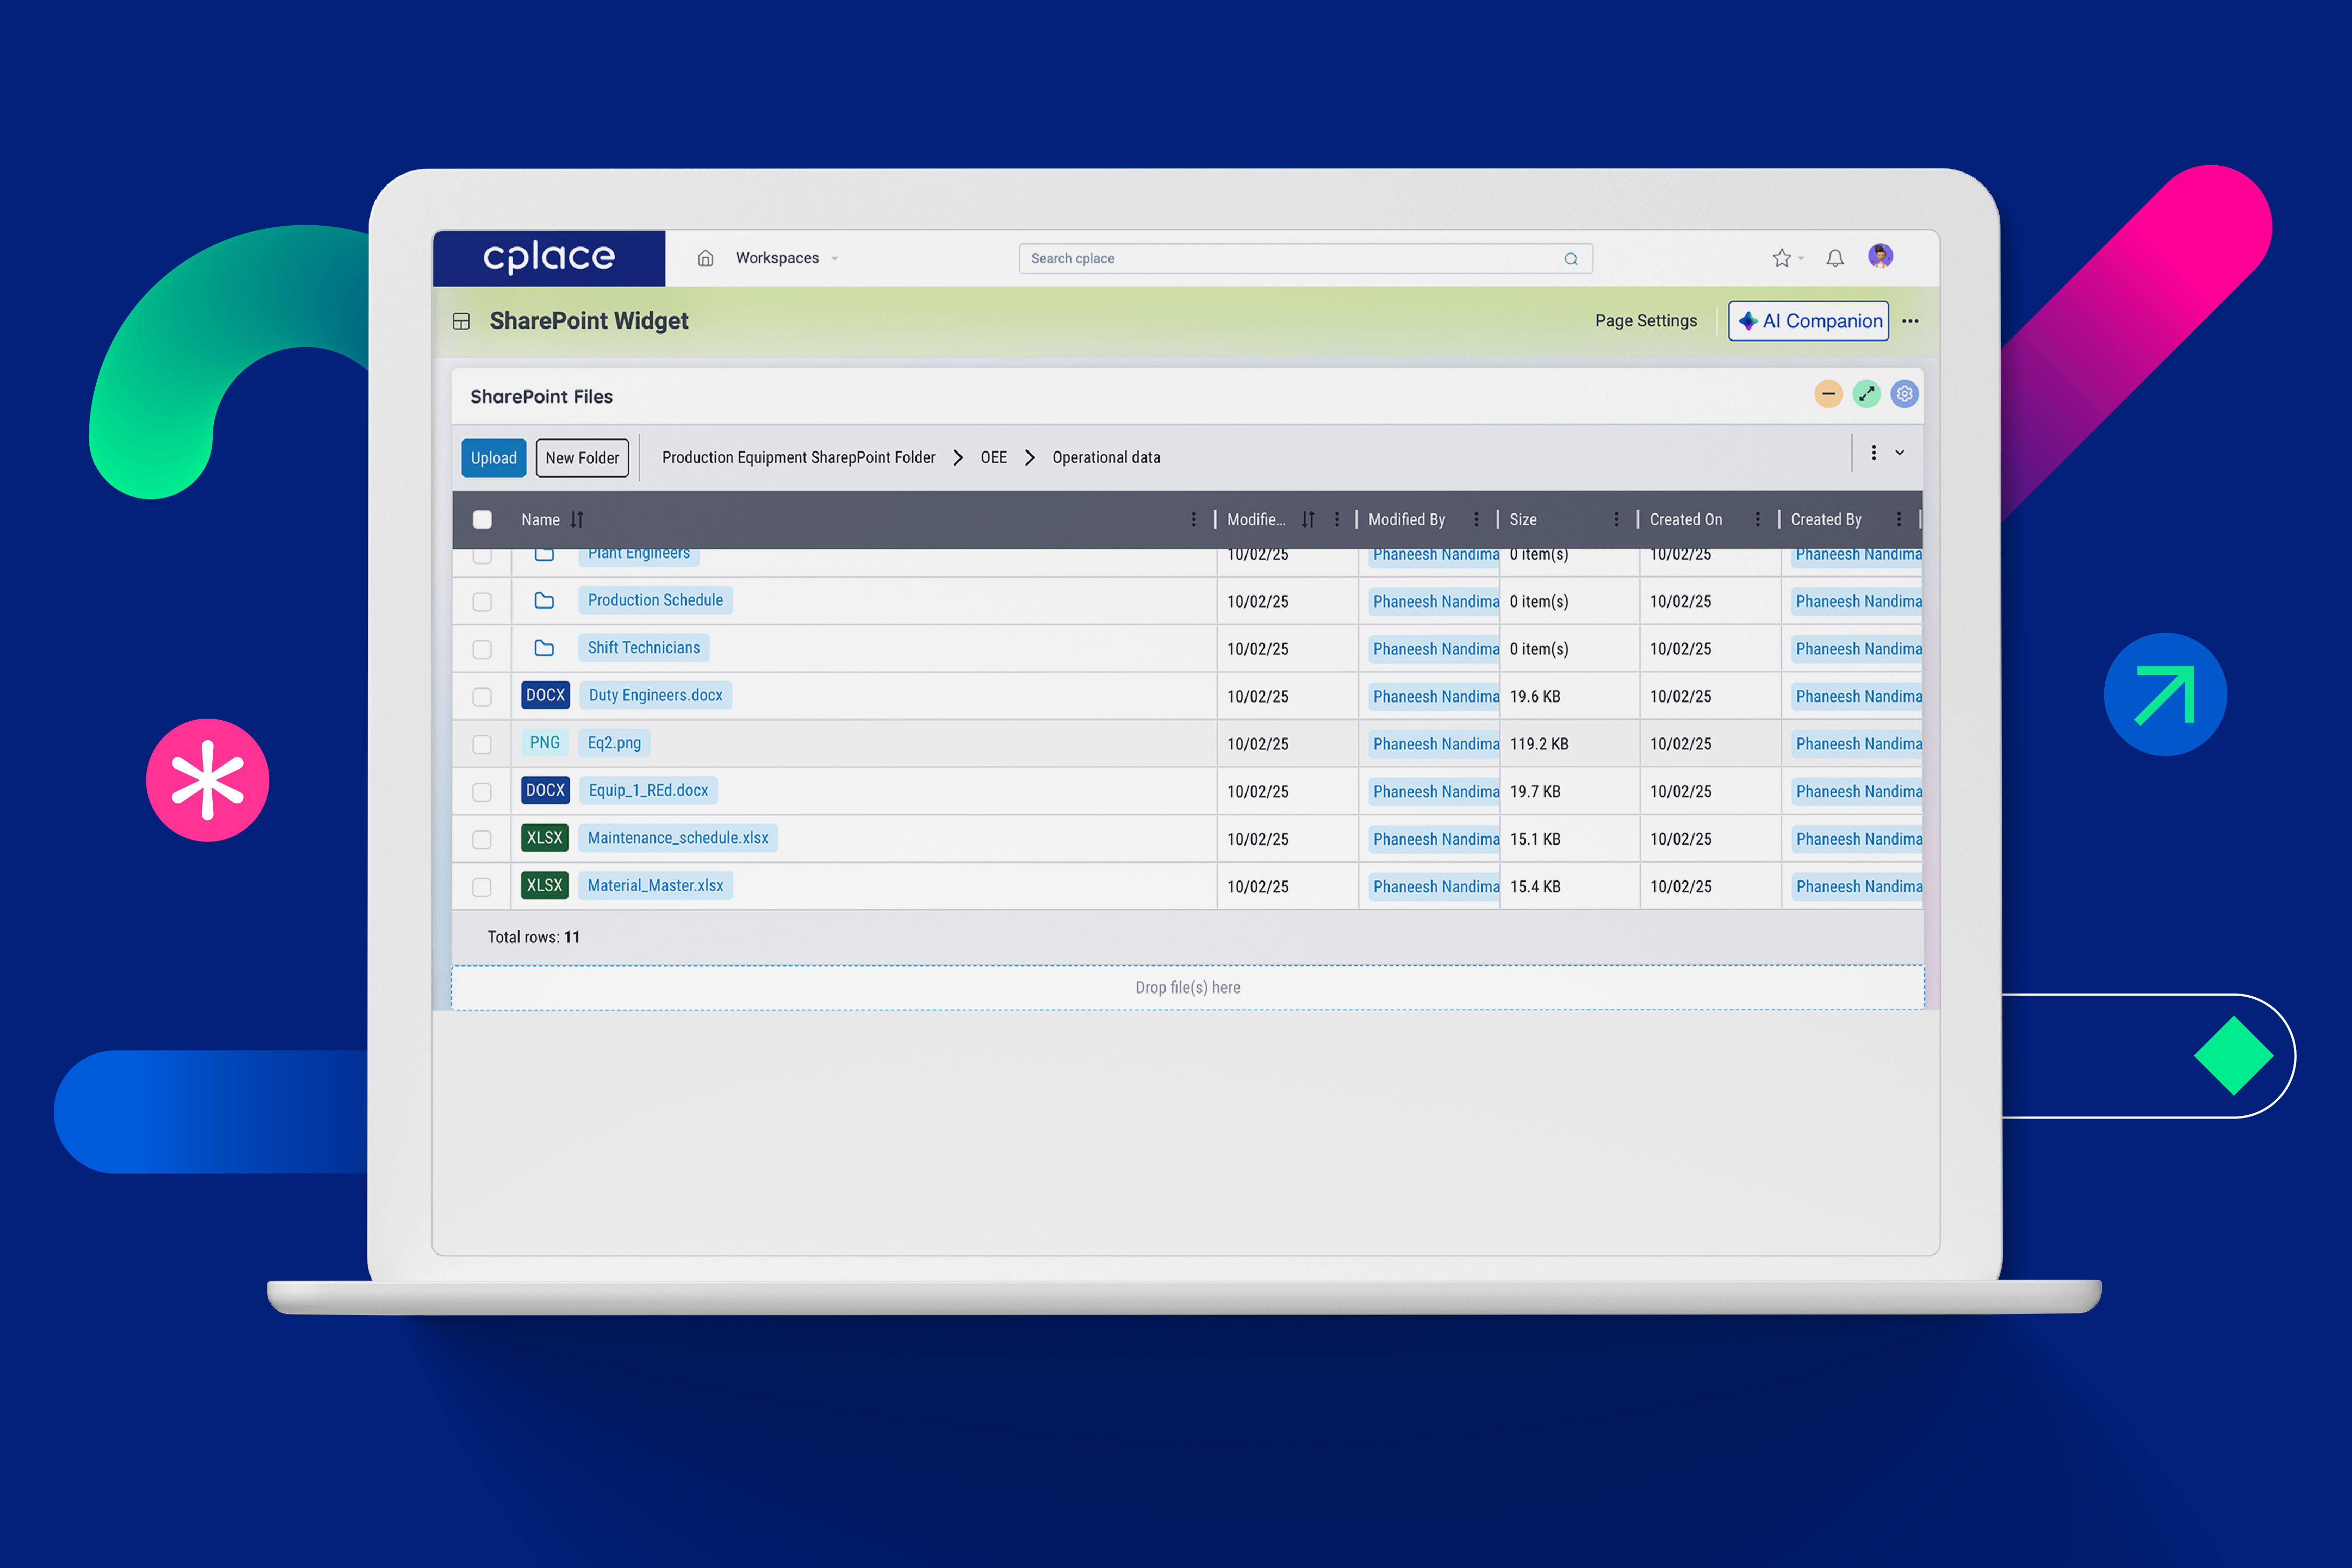The height and width of the screenshot is (1568, 2352).
Task: Click the orange minimize widget icon
Action: pos(1829,394)
